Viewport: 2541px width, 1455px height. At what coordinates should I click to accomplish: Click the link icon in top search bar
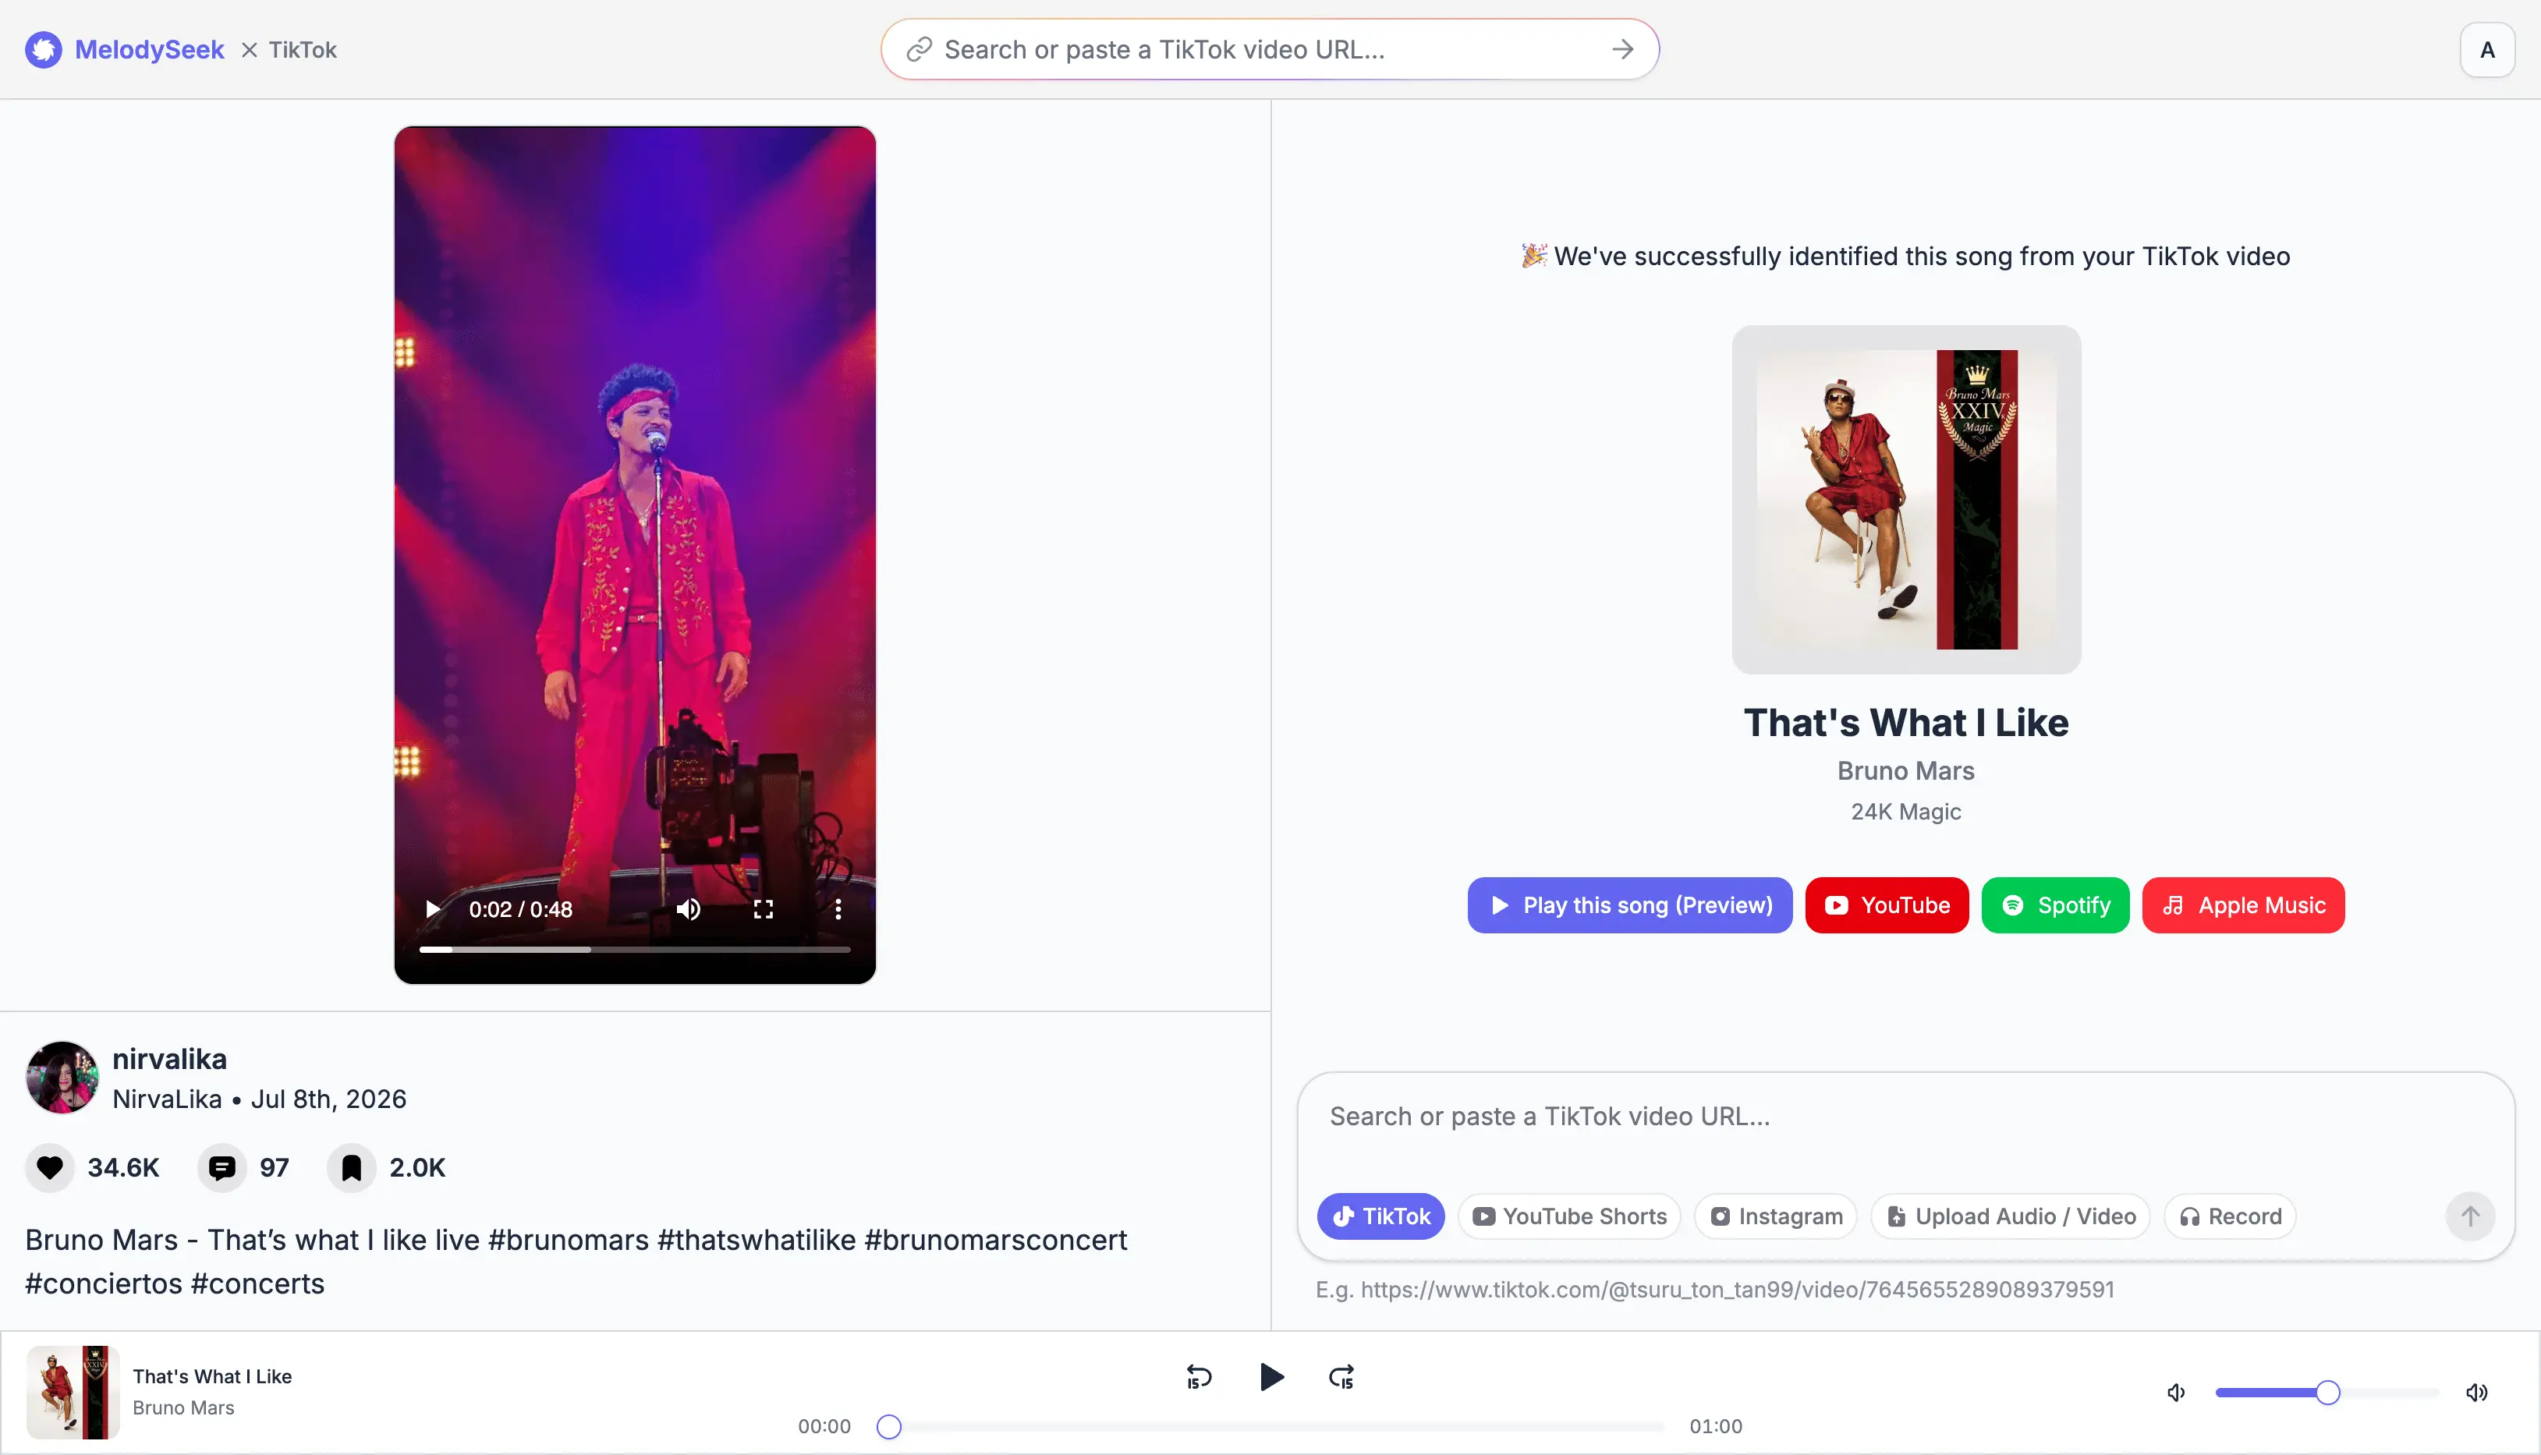coord(920,49)
